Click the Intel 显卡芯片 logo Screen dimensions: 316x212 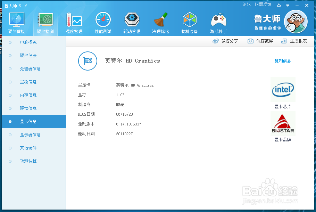283,90
